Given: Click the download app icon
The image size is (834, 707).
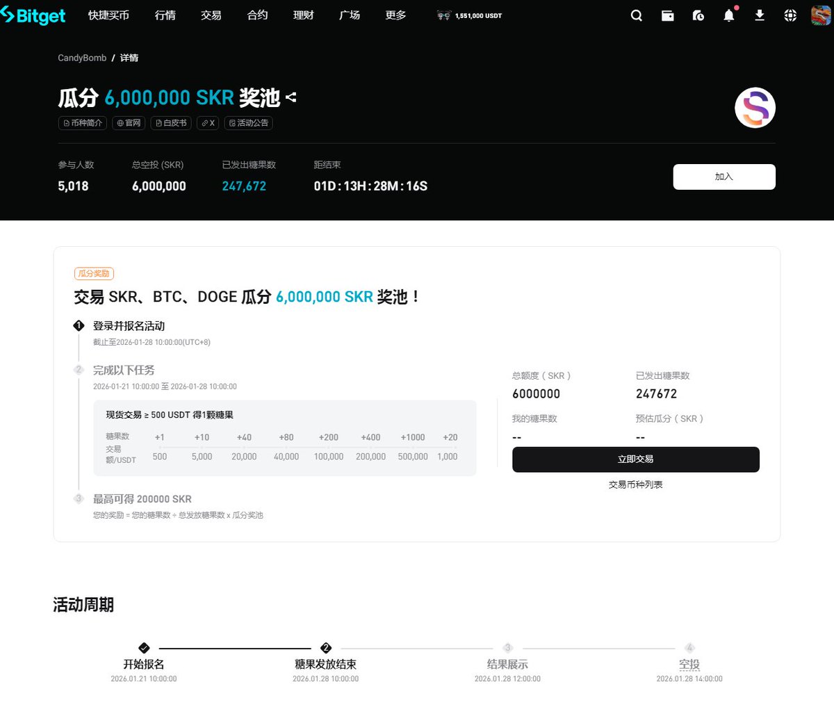Looking at the screenshot, I should 760,15.
